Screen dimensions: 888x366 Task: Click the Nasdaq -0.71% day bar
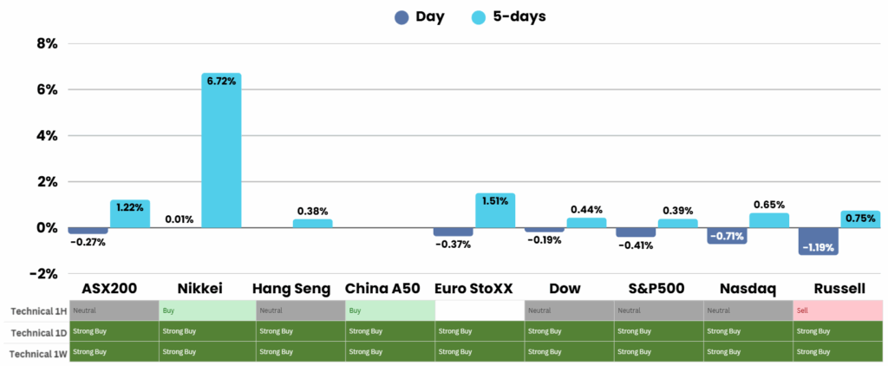click(727, 236)
